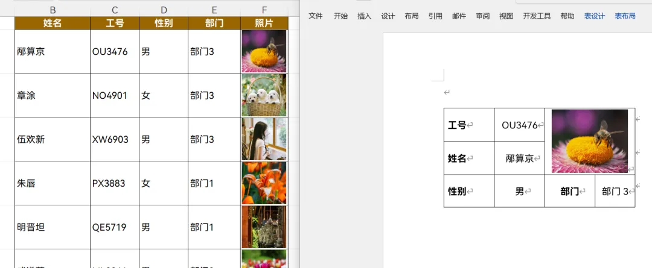Click the 部门 cell in 伍欢新's row
This screenshot has height=268, width=652.
(x=214, y=139)
